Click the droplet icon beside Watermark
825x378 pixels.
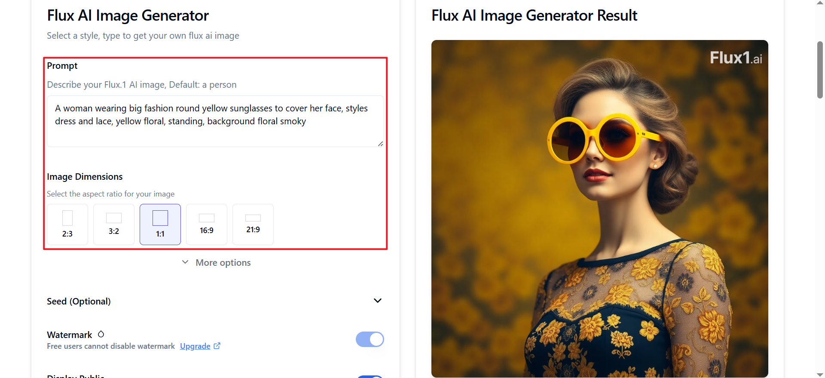[101, 334]
